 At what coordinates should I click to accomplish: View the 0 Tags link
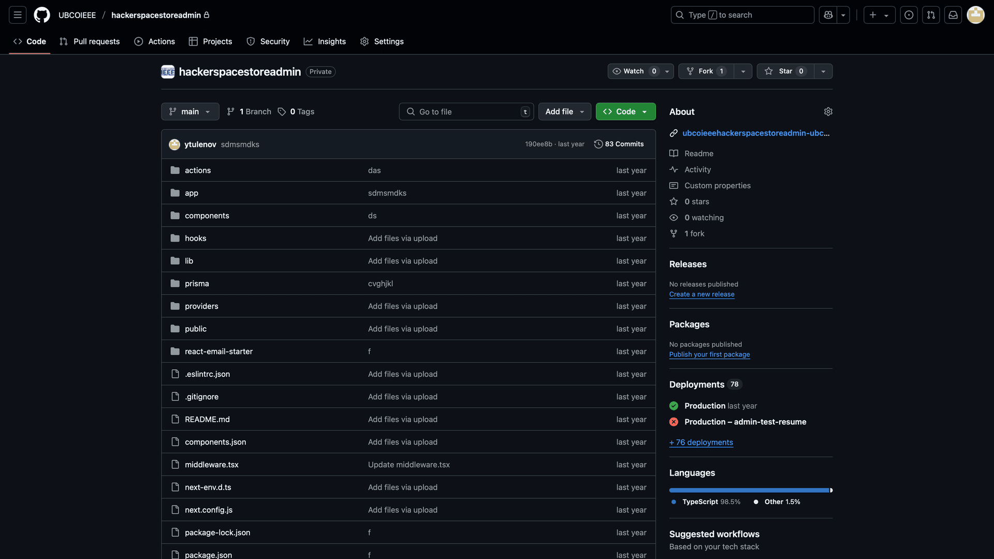(296, 112)
